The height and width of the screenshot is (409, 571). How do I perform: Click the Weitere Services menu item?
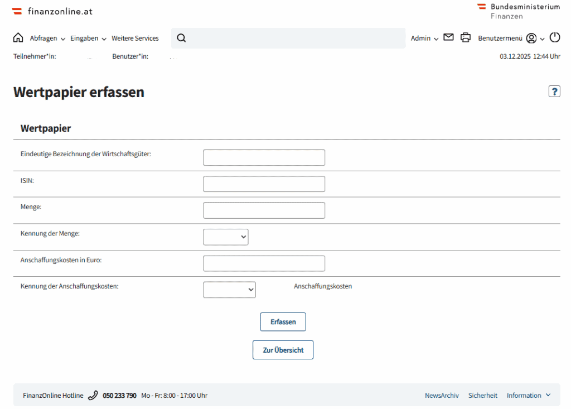pyautogui.click(x=135, y=39)
